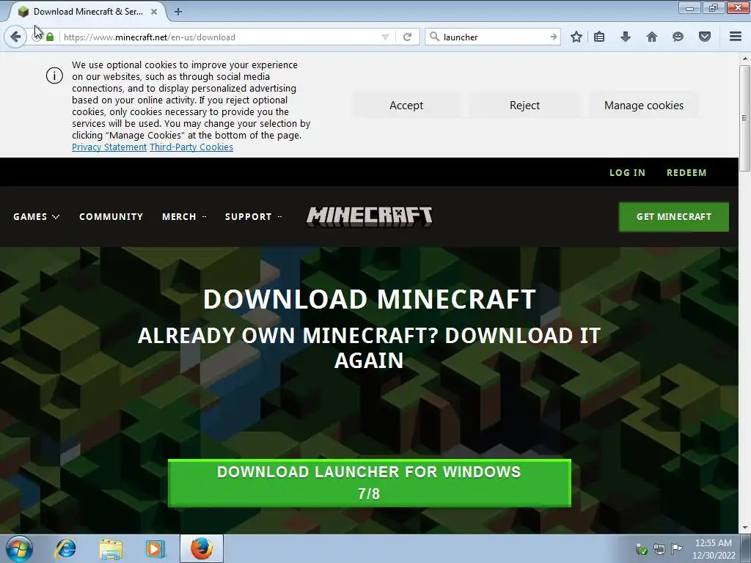Open Windows Explorer folder in taskbar
Image resolution: width=751 pixels, height=563 pixels.
tap(111, 548)
